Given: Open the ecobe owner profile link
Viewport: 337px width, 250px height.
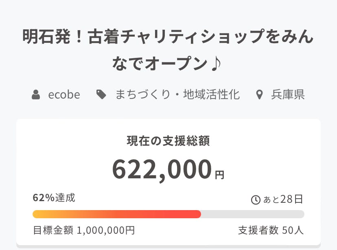Looking at the screenshot, I should point(64,95).
